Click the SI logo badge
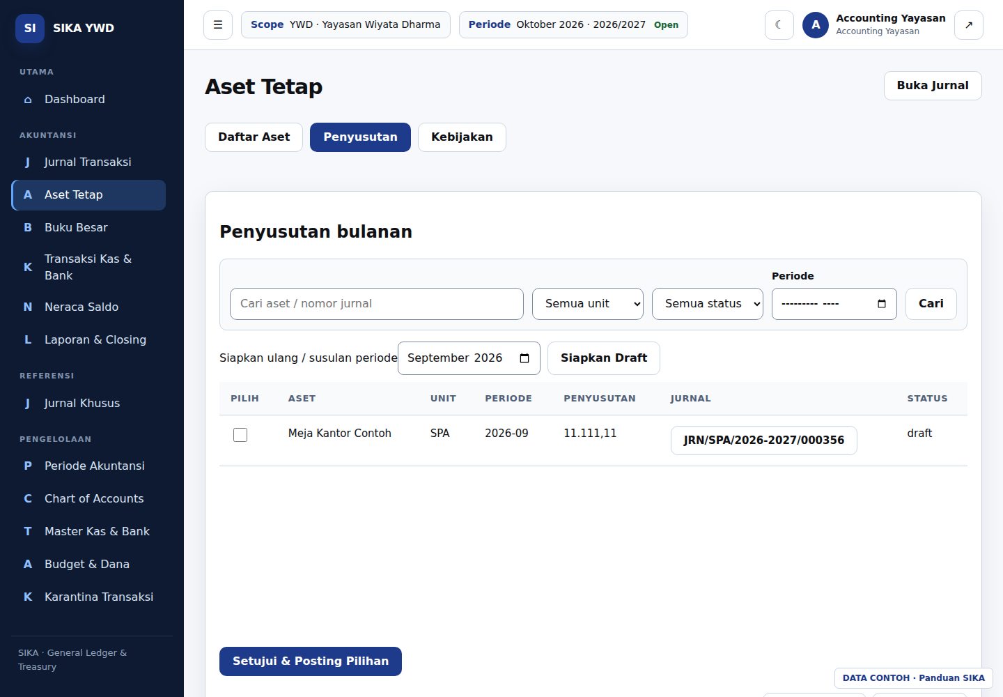The image size is (1003, 697). [30, 28]
